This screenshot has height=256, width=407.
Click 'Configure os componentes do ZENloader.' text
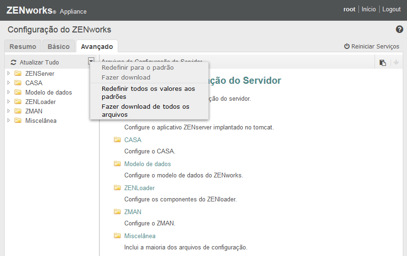[180, 199]
